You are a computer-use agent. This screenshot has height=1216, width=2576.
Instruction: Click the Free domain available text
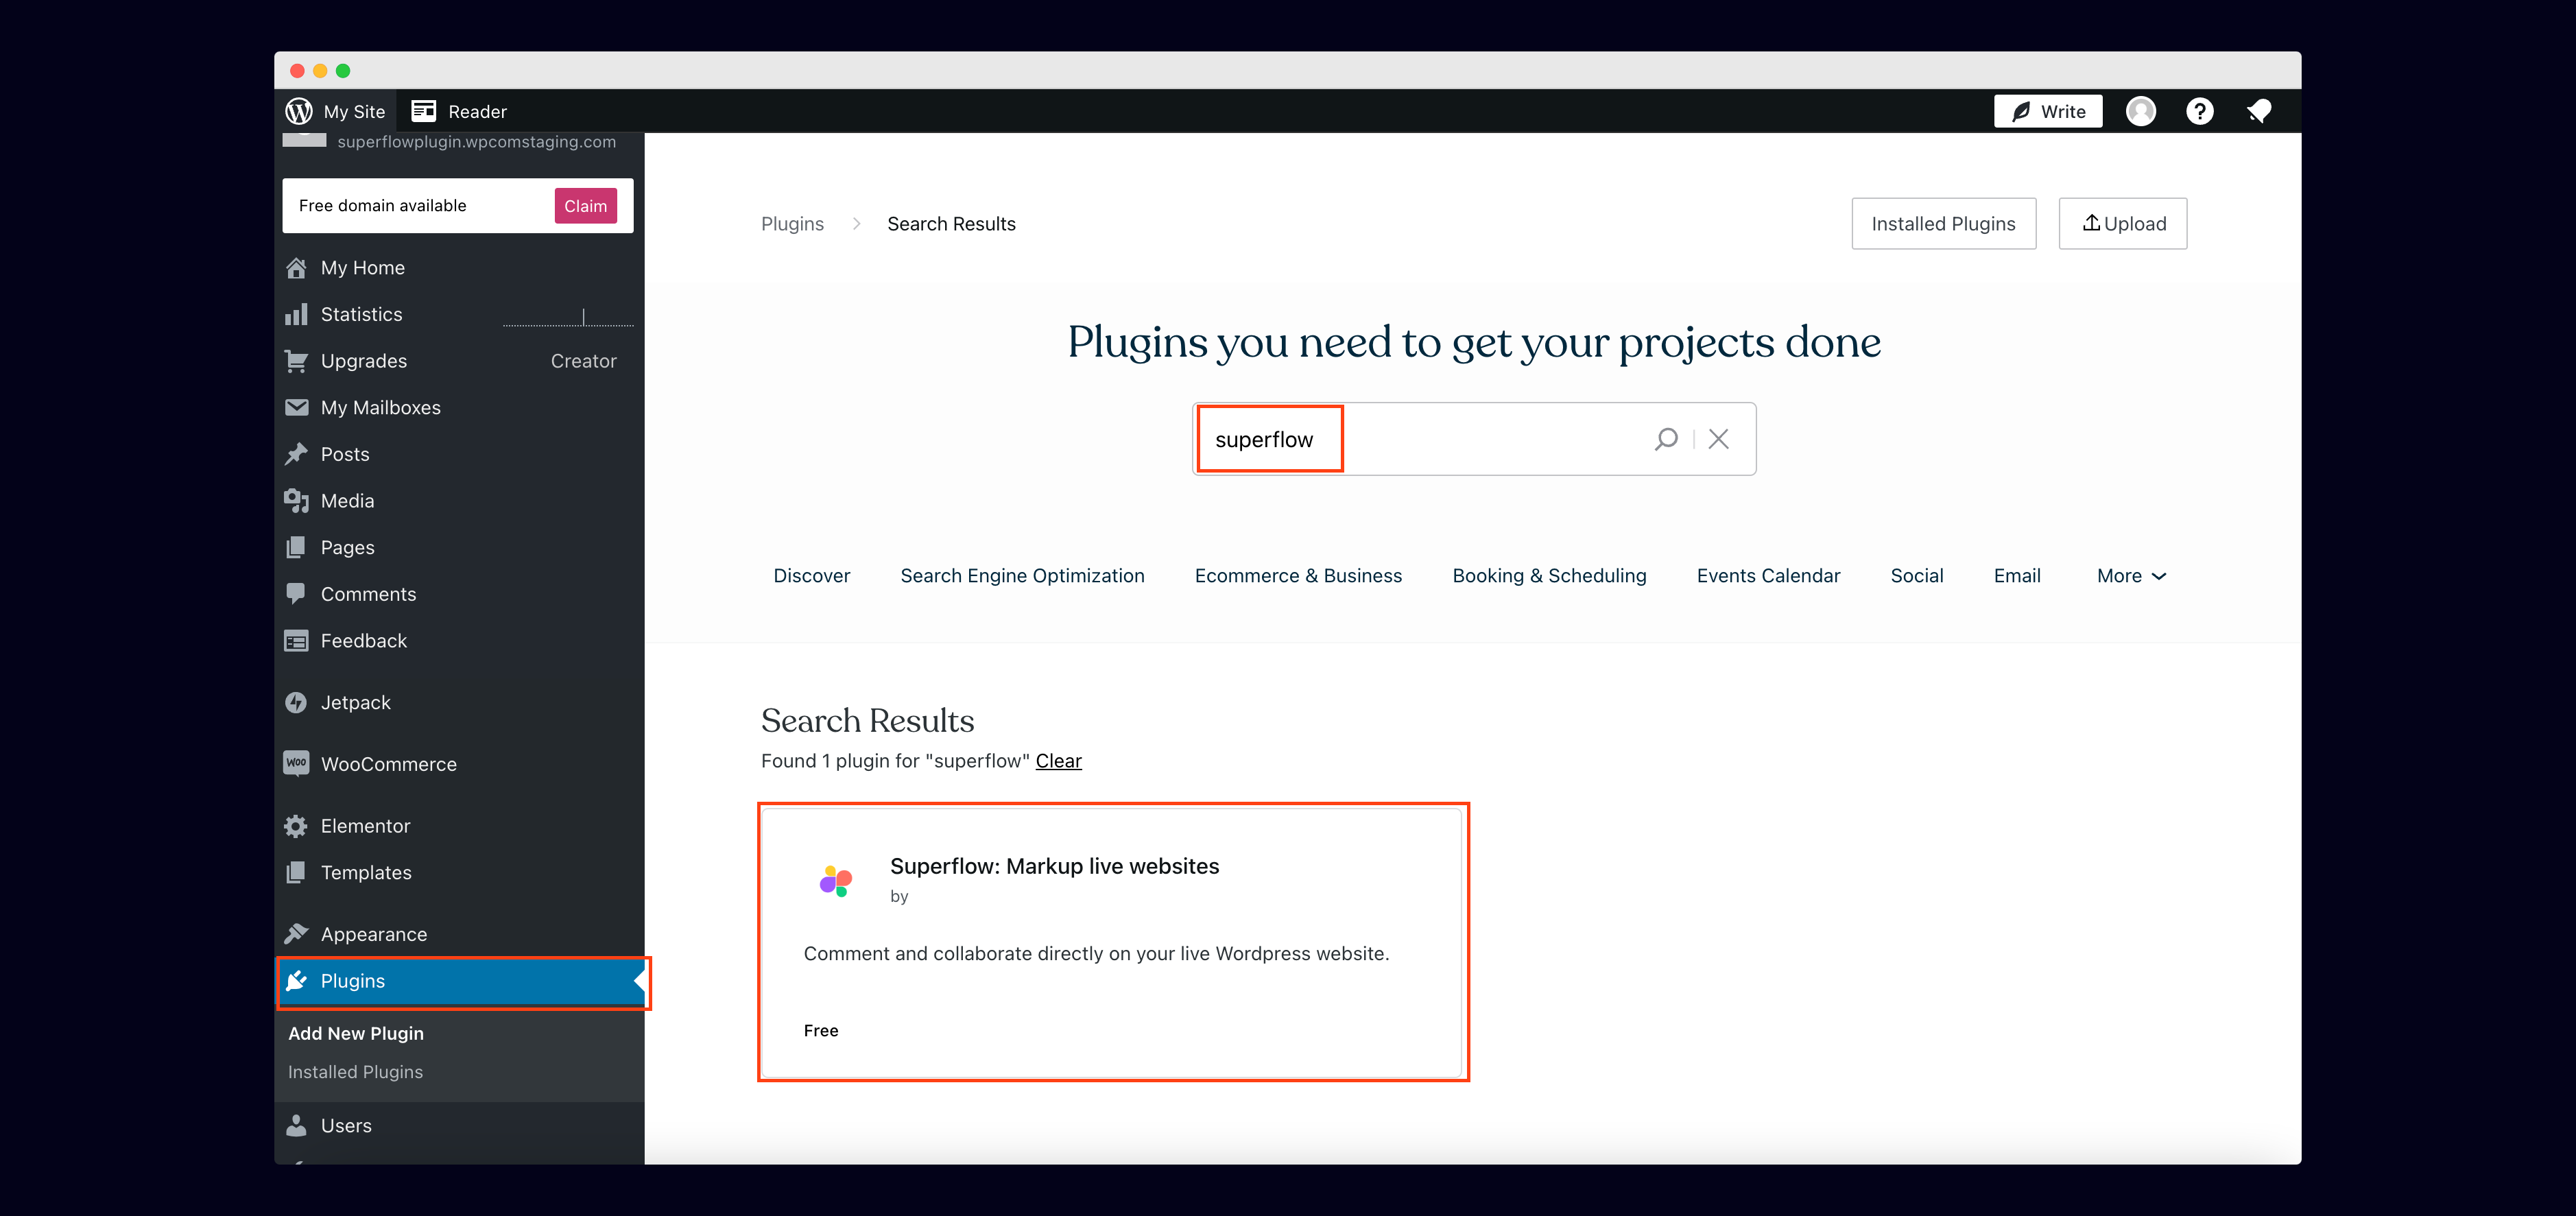[x=382, y=206]
